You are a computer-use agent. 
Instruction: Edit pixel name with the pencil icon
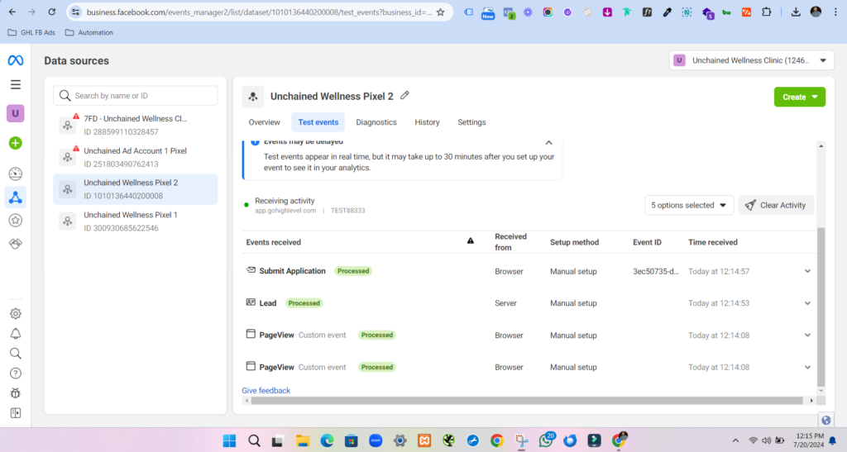pyautogui.click(x=404, y=96)
